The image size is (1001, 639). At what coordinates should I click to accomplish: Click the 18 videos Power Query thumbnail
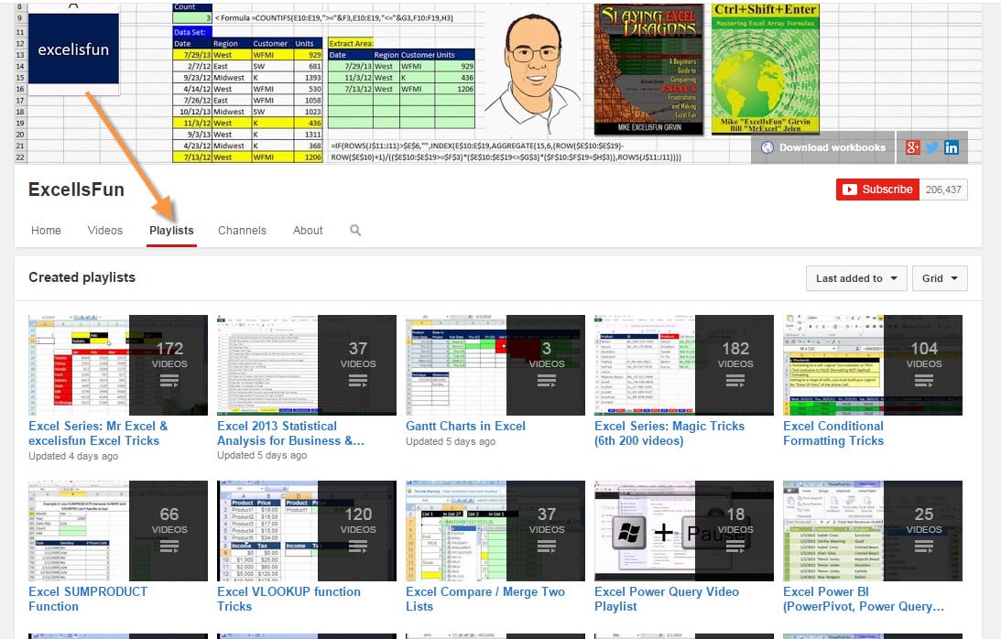[x=684, y=531]
